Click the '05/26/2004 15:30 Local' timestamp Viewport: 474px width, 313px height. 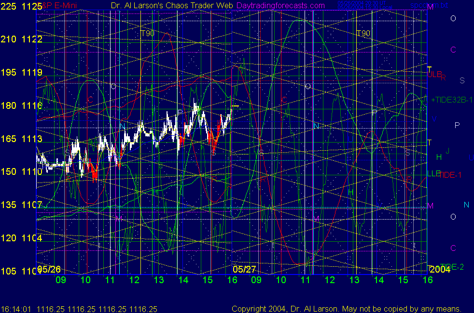pyautogui.click(x=365, y=7)
